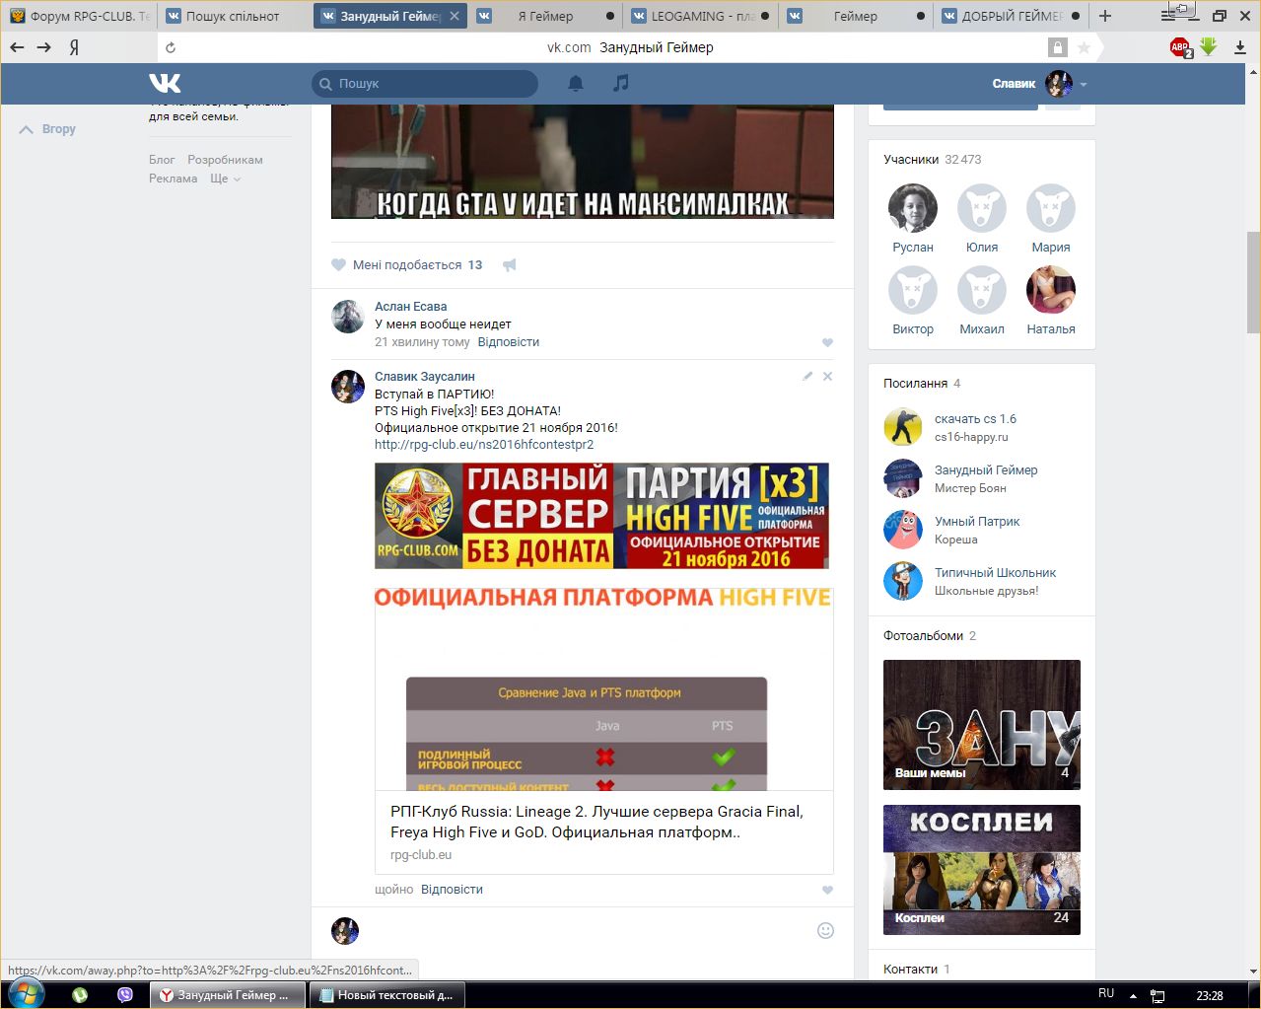Viewport: 1261px width, 1009px height.
Task: Open the Блог footer link
Action: pos(162,160)
